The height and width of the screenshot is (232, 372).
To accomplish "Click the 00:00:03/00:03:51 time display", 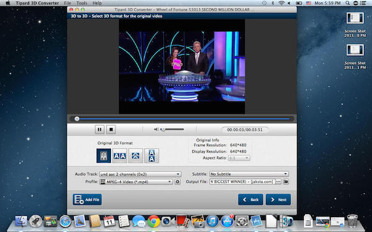I will coord(245,130).
